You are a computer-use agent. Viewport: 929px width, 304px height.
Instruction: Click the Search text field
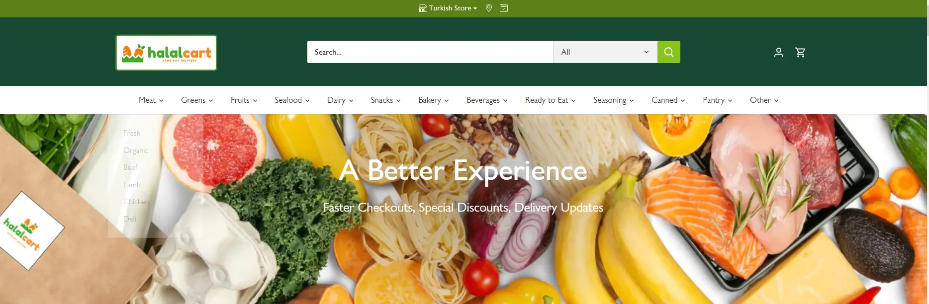(x=430, y=52)
